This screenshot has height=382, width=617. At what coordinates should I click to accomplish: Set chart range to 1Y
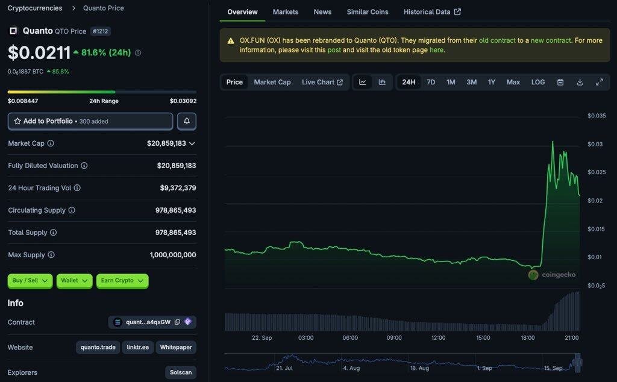pyautogui.click(x=492, y=82)
